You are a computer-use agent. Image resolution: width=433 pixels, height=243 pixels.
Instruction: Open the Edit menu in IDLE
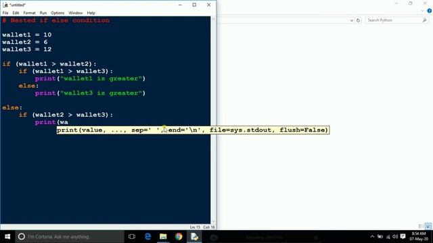(16, 13)
